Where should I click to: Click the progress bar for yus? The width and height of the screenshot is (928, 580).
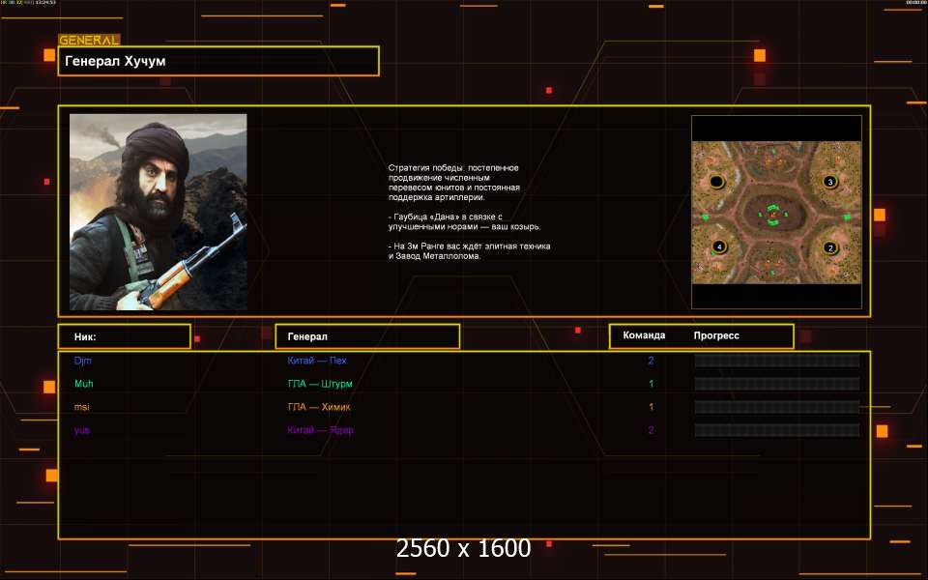point(777,430)
